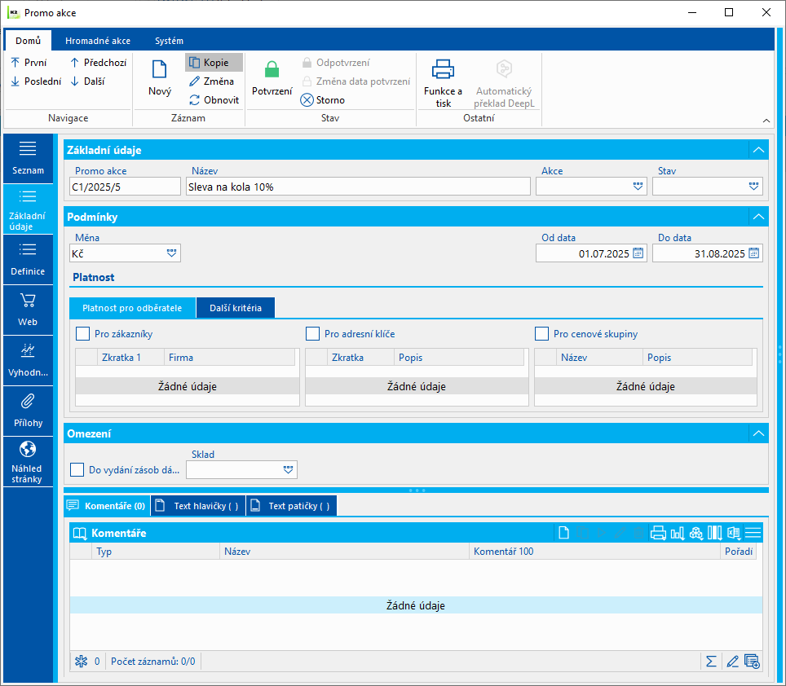Tick the Pro cenové skupiny checkbox
786x686 pixels.
pos(541,333)
